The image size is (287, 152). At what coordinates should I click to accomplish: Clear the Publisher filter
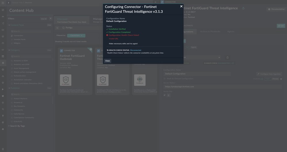pyautogui.click(x=49, y=88)
